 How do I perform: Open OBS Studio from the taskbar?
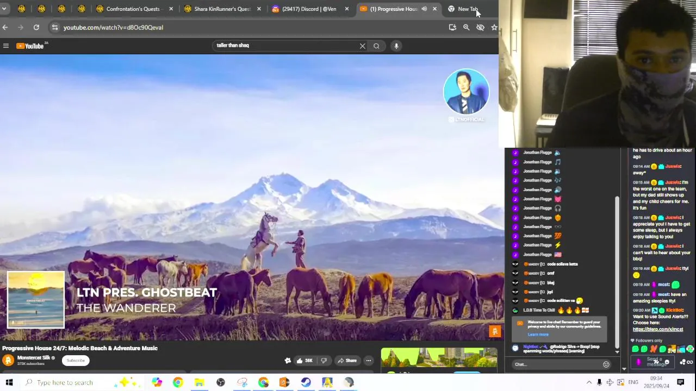(x=220, y=382)
